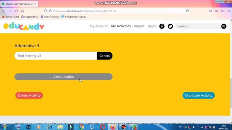
Task: Toggle the sidebar view icon
Action: [x=223, y=11]
